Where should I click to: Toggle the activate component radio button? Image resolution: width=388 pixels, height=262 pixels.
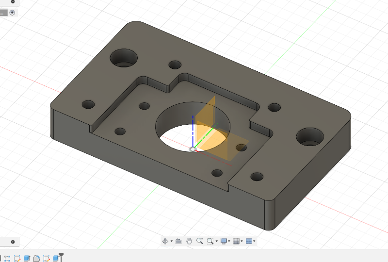pyautogui.click(x=12, y=13)
